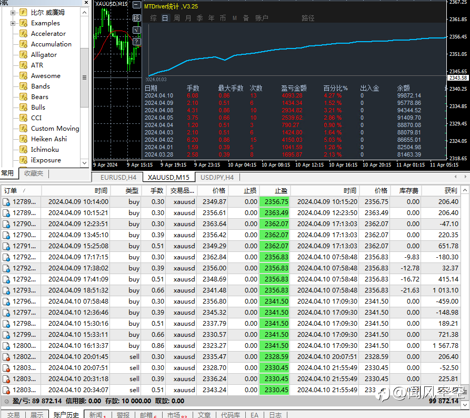This screenshot has height=418, width=470.
Task: Minimize the MTDriver panel with the minus button
Action: tap(137, 5)
